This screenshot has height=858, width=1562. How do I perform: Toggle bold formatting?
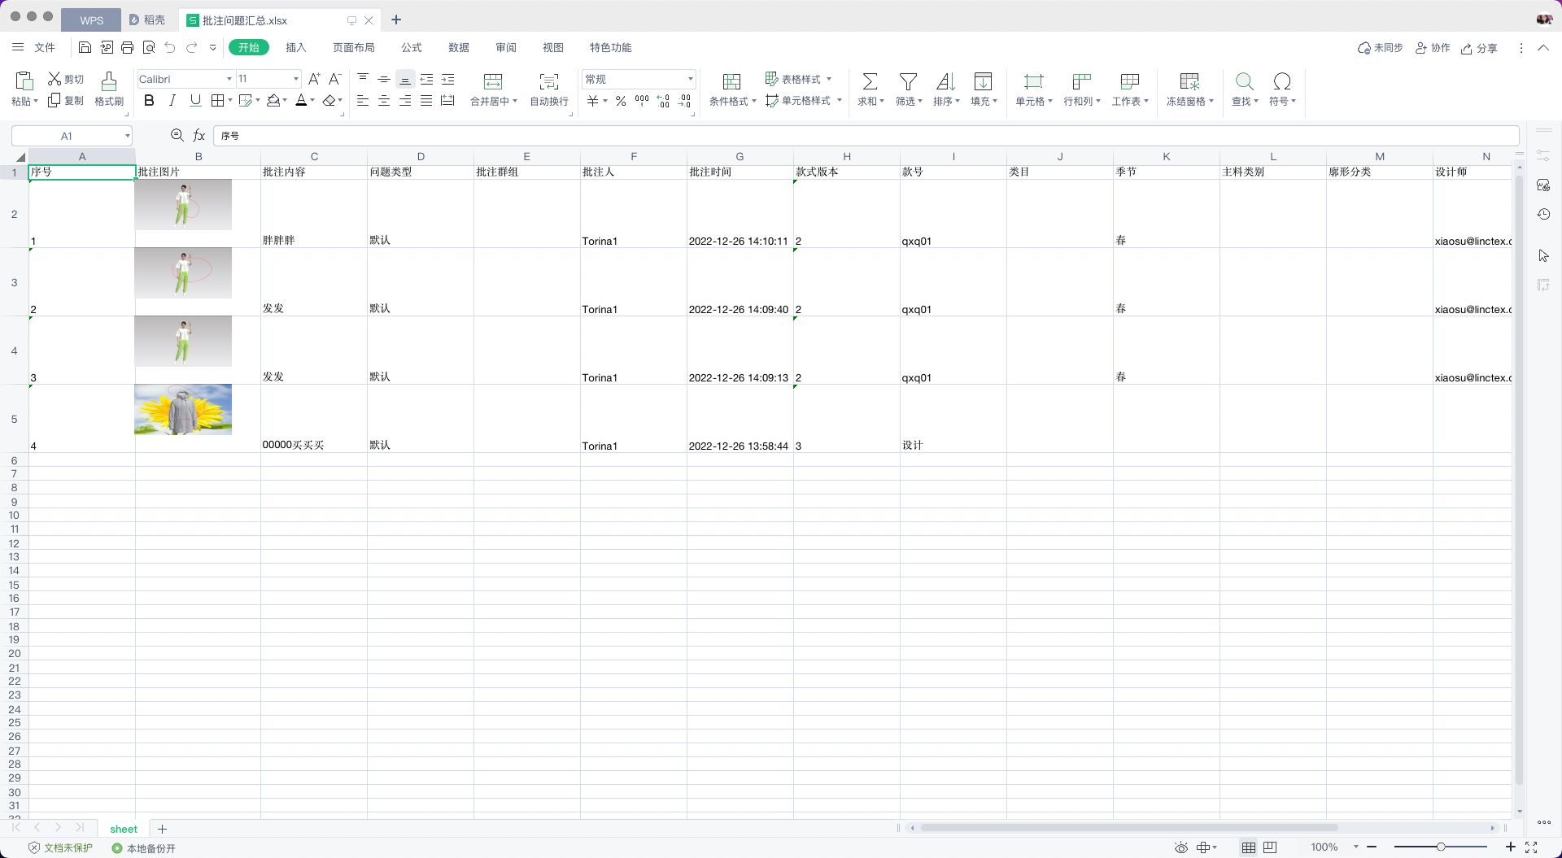pyautogui.click(x=149, y=101)
